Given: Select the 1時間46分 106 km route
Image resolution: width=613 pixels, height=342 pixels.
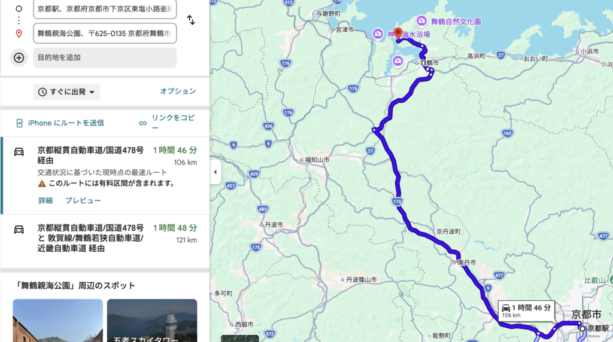Looking at the screenshot, I should (x=105, y=175).
